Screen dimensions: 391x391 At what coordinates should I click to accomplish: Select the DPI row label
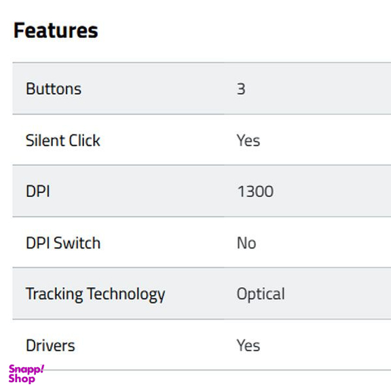coord(38,191)
